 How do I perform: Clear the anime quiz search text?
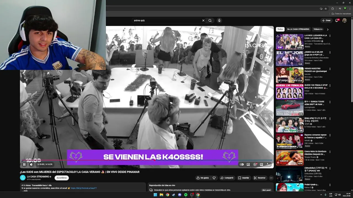click(x=203, y=20)
